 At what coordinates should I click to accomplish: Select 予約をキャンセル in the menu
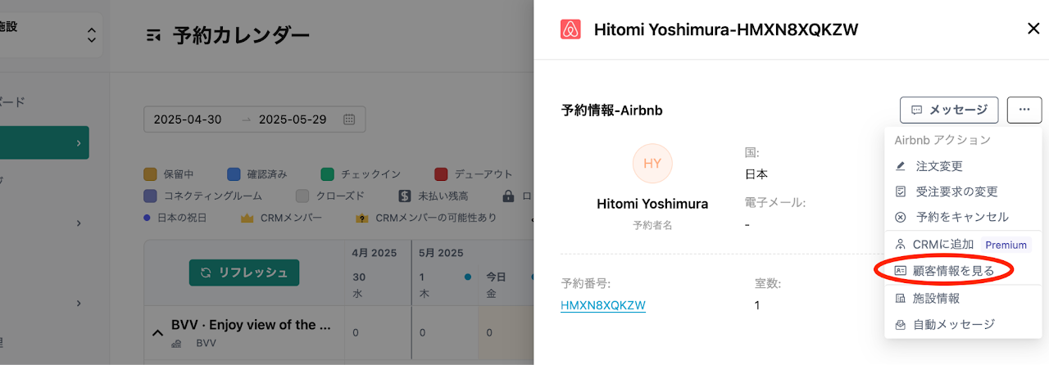click(x=961, y=217)
